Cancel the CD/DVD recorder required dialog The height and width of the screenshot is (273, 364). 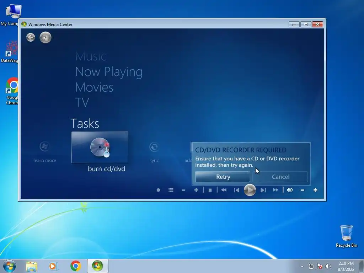coord(280,177)
